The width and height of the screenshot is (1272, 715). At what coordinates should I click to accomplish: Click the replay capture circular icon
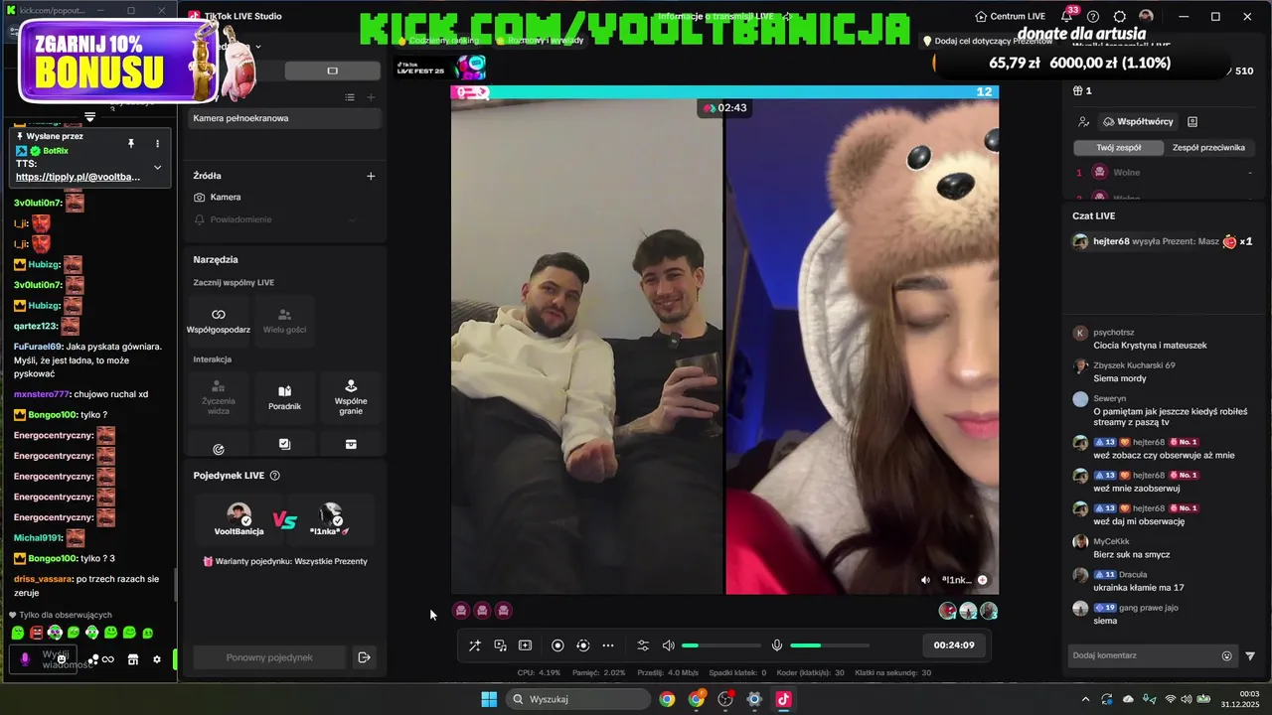(x=582, y=645)
